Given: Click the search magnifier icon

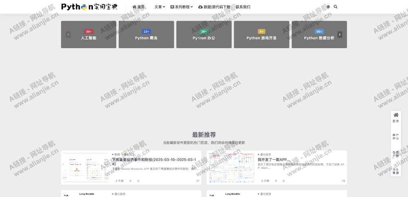Looking at the screenshot, I should coord(335,7).
